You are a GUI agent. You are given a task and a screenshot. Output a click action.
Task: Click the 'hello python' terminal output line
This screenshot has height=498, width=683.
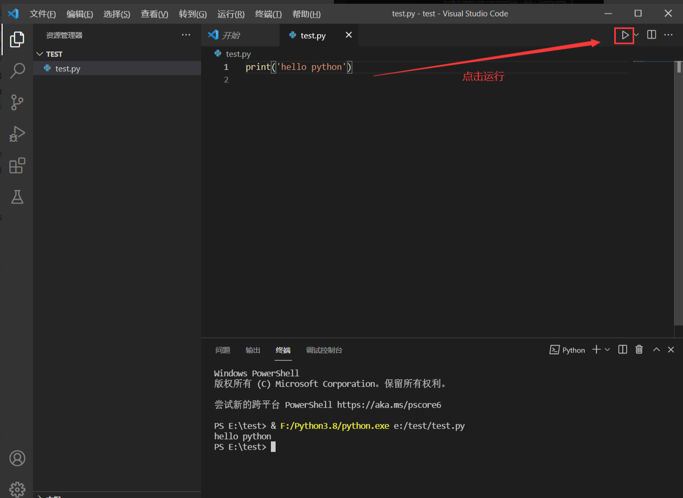(243, 436)
